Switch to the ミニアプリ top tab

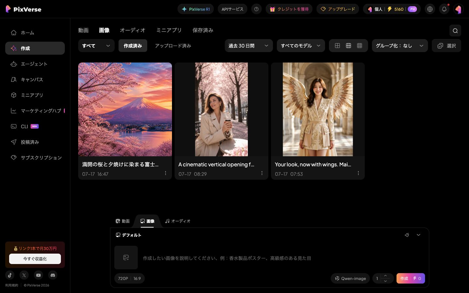coord(169,30)
